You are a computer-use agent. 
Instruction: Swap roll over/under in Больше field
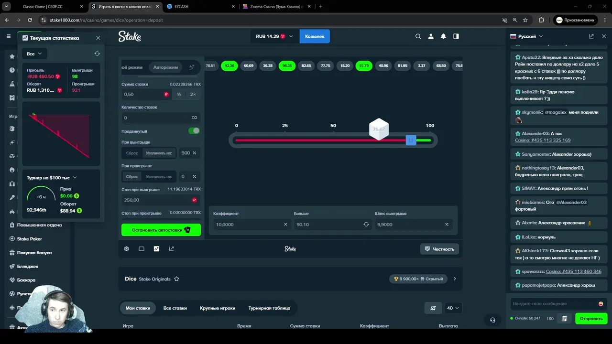(366, 225)
